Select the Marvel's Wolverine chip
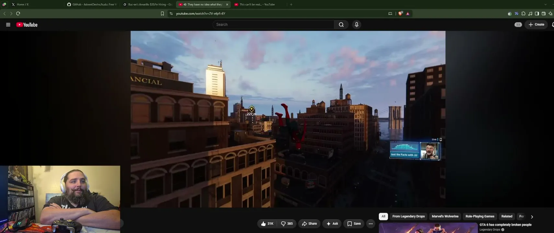This screenshot has height=233, width=554. [x=445, y=216]
